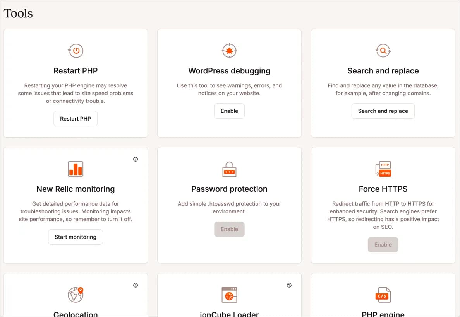Select the Tools page heading

click(18, 13)
